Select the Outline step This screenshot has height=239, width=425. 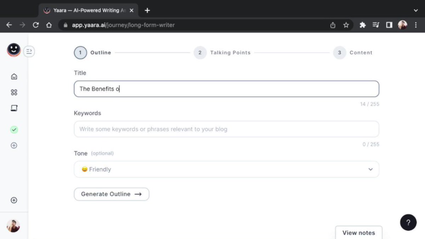pyautogui.click(x=93, y=53)
